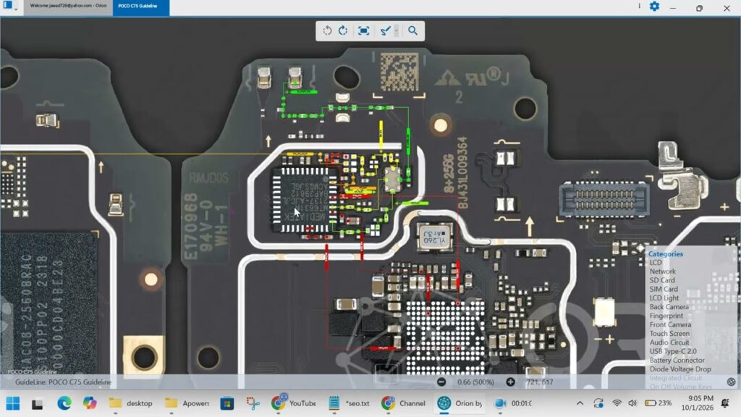Click the Guideline: POCO C75 Guideline label
The width and height of the screenshot is (741, 417).
[x=64, y=382]
